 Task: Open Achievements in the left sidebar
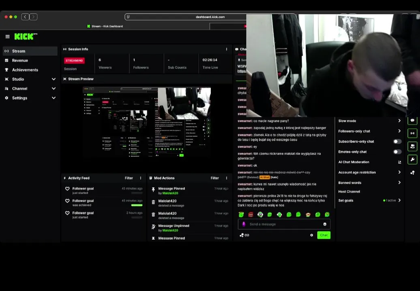click(x=30, y=70)
